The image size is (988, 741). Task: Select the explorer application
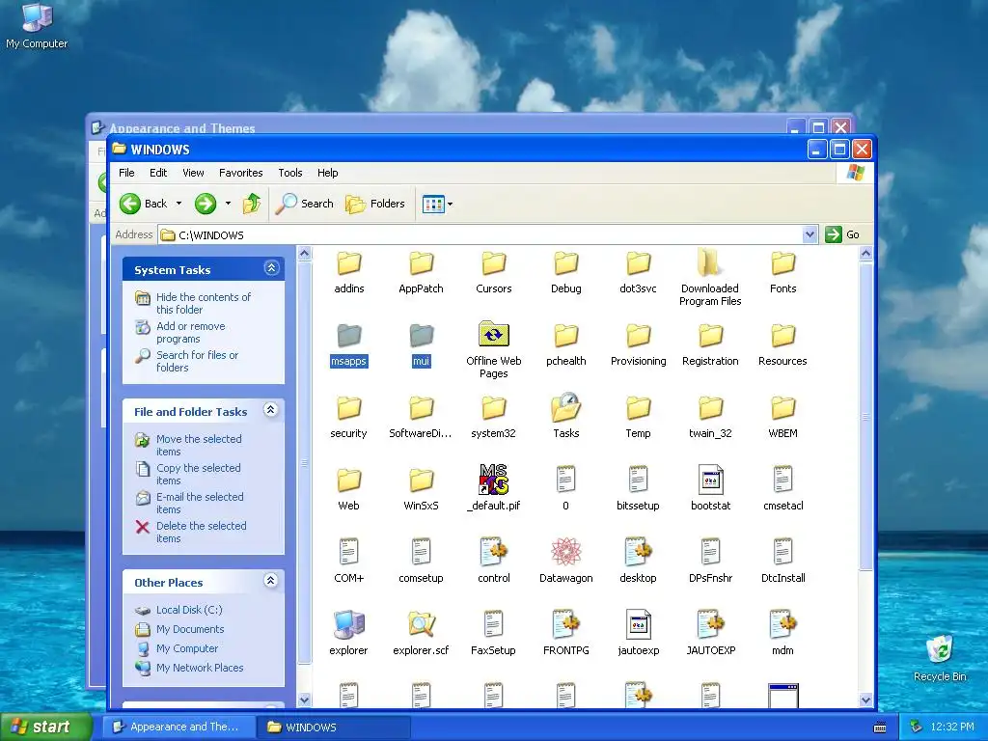click(x=348, y=633)
